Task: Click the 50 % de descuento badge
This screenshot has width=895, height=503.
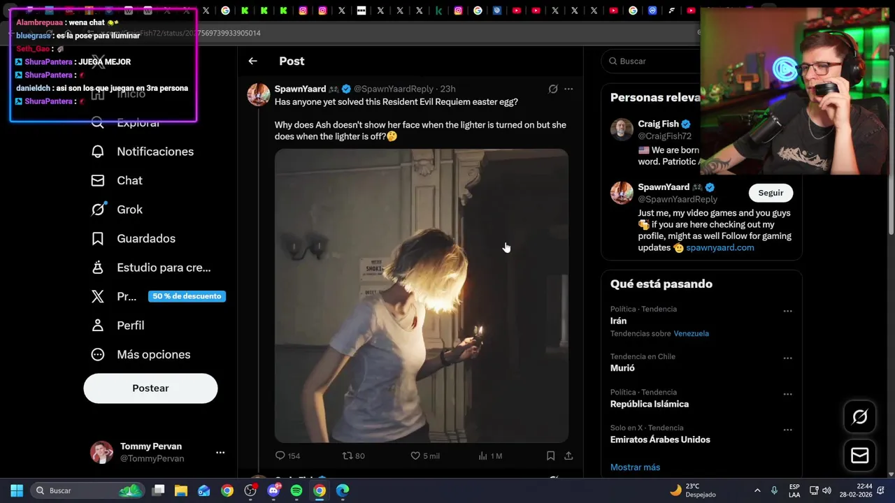Action: [187, 296]
